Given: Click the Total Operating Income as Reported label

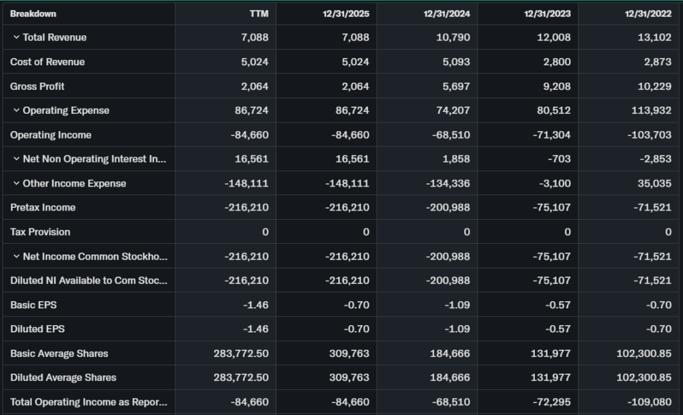Looking at the screenshot, I should 89,402.
